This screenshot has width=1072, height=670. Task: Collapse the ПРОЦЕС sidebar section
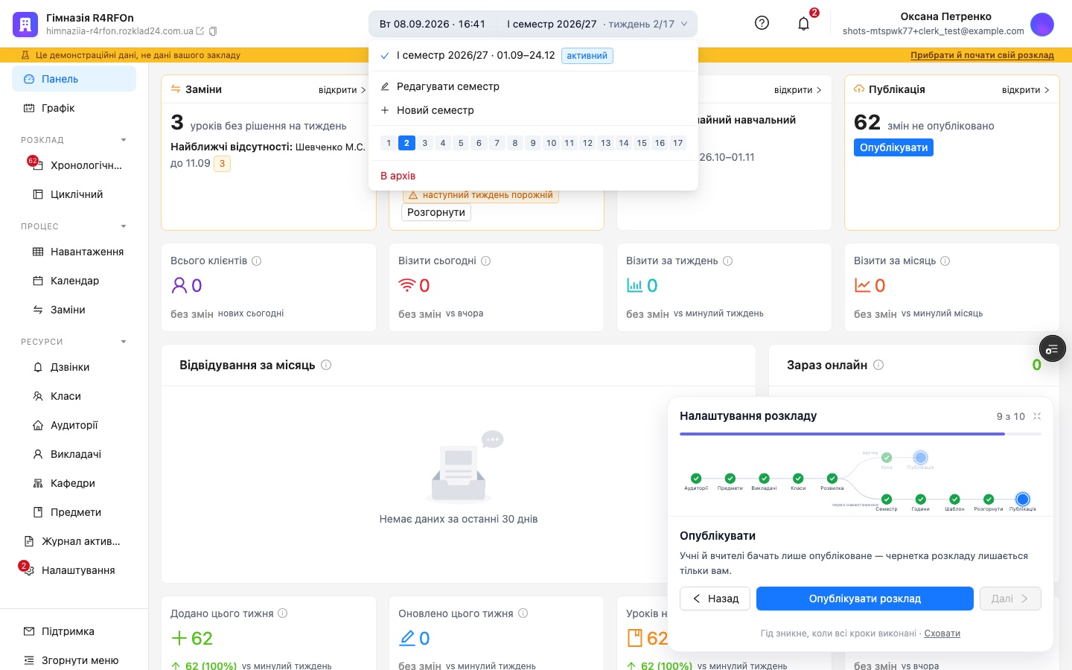click(124, 226)
